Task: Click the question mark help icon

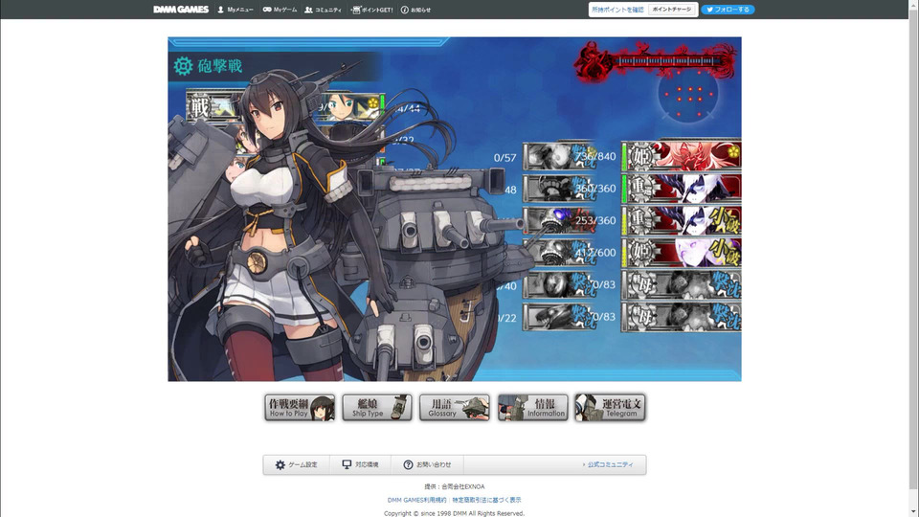Action: click(408, 465)
